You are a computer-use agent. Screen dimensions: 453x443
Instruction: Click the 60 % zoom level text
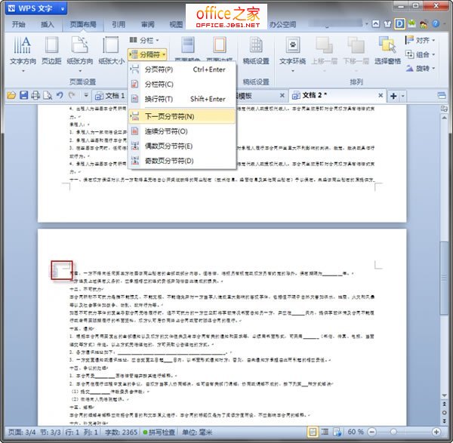coord(356,432)
